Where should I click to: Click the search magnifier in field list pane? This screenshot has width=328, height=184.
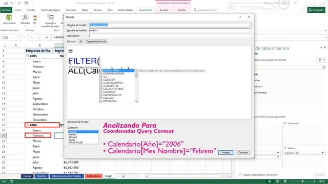pos(324,67)
